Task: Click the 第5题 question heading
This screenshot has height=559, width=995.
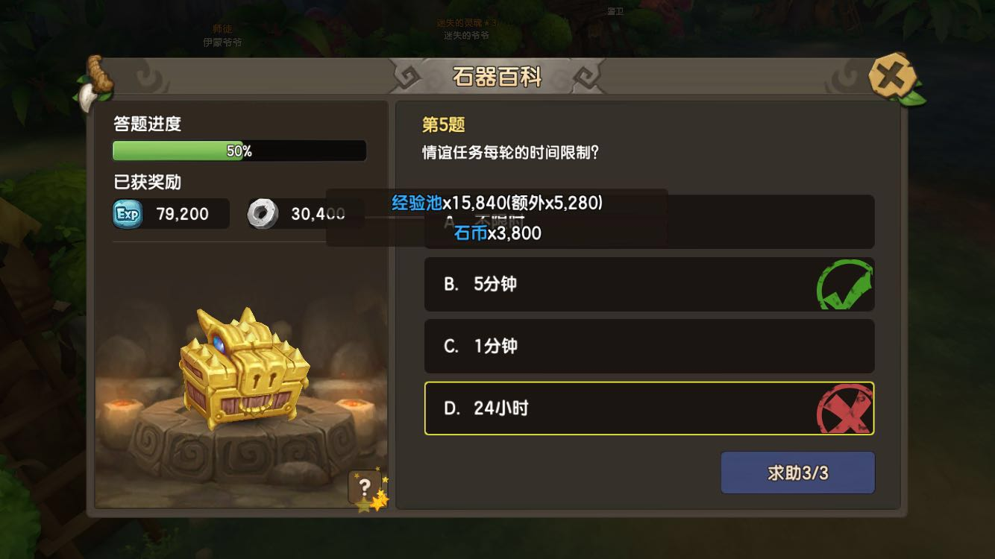Action: tap(444, 124)
